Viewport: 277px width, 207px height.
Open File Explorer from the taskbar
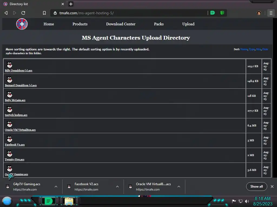click(69, 201)
